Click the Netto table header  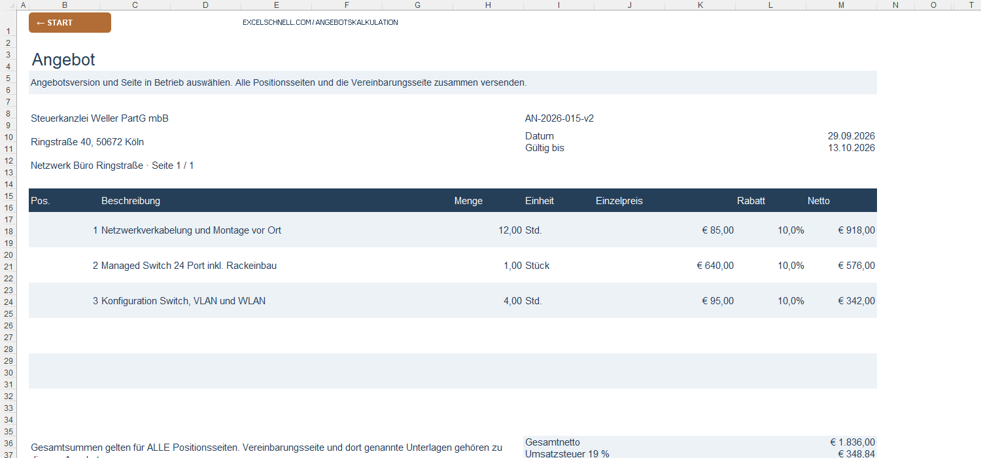819,201
